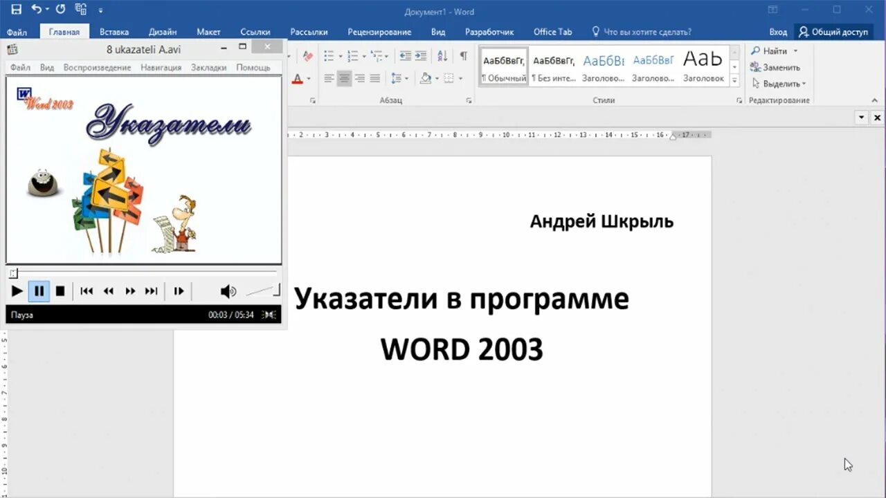Switch to the Разработчик ribbon tab
Image resolution: width=886 pixels, height=498 pixels.
point(489,32)
